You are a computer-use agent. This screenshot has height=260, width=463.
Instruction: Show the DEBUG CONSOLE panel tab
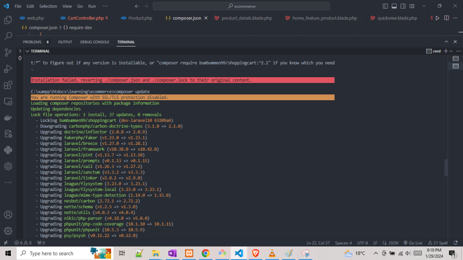point(94,42)
